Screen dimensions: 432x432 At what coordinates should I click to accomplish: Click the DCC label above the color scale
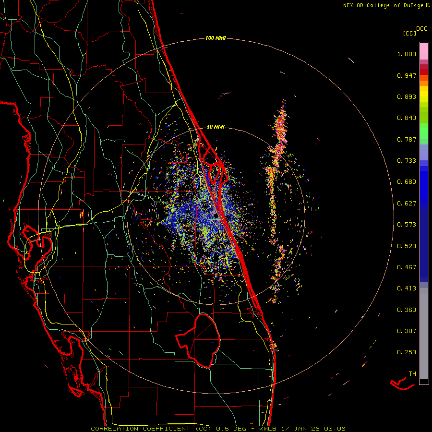point(422,29)
